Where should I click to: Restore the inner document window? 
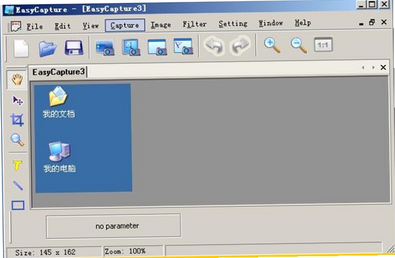click(x=372, y=22)
